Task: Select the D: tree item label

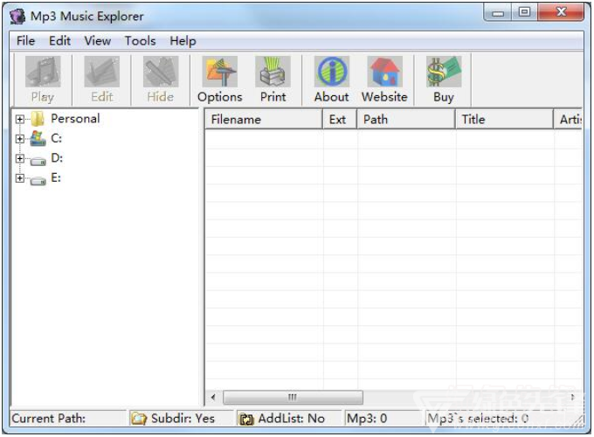Action: (x=57, y=158)
